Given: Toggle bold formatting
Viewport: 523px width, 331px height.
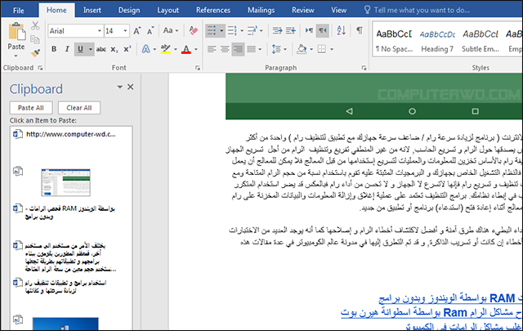Looking at the screenshot, I should pos(54,49).
